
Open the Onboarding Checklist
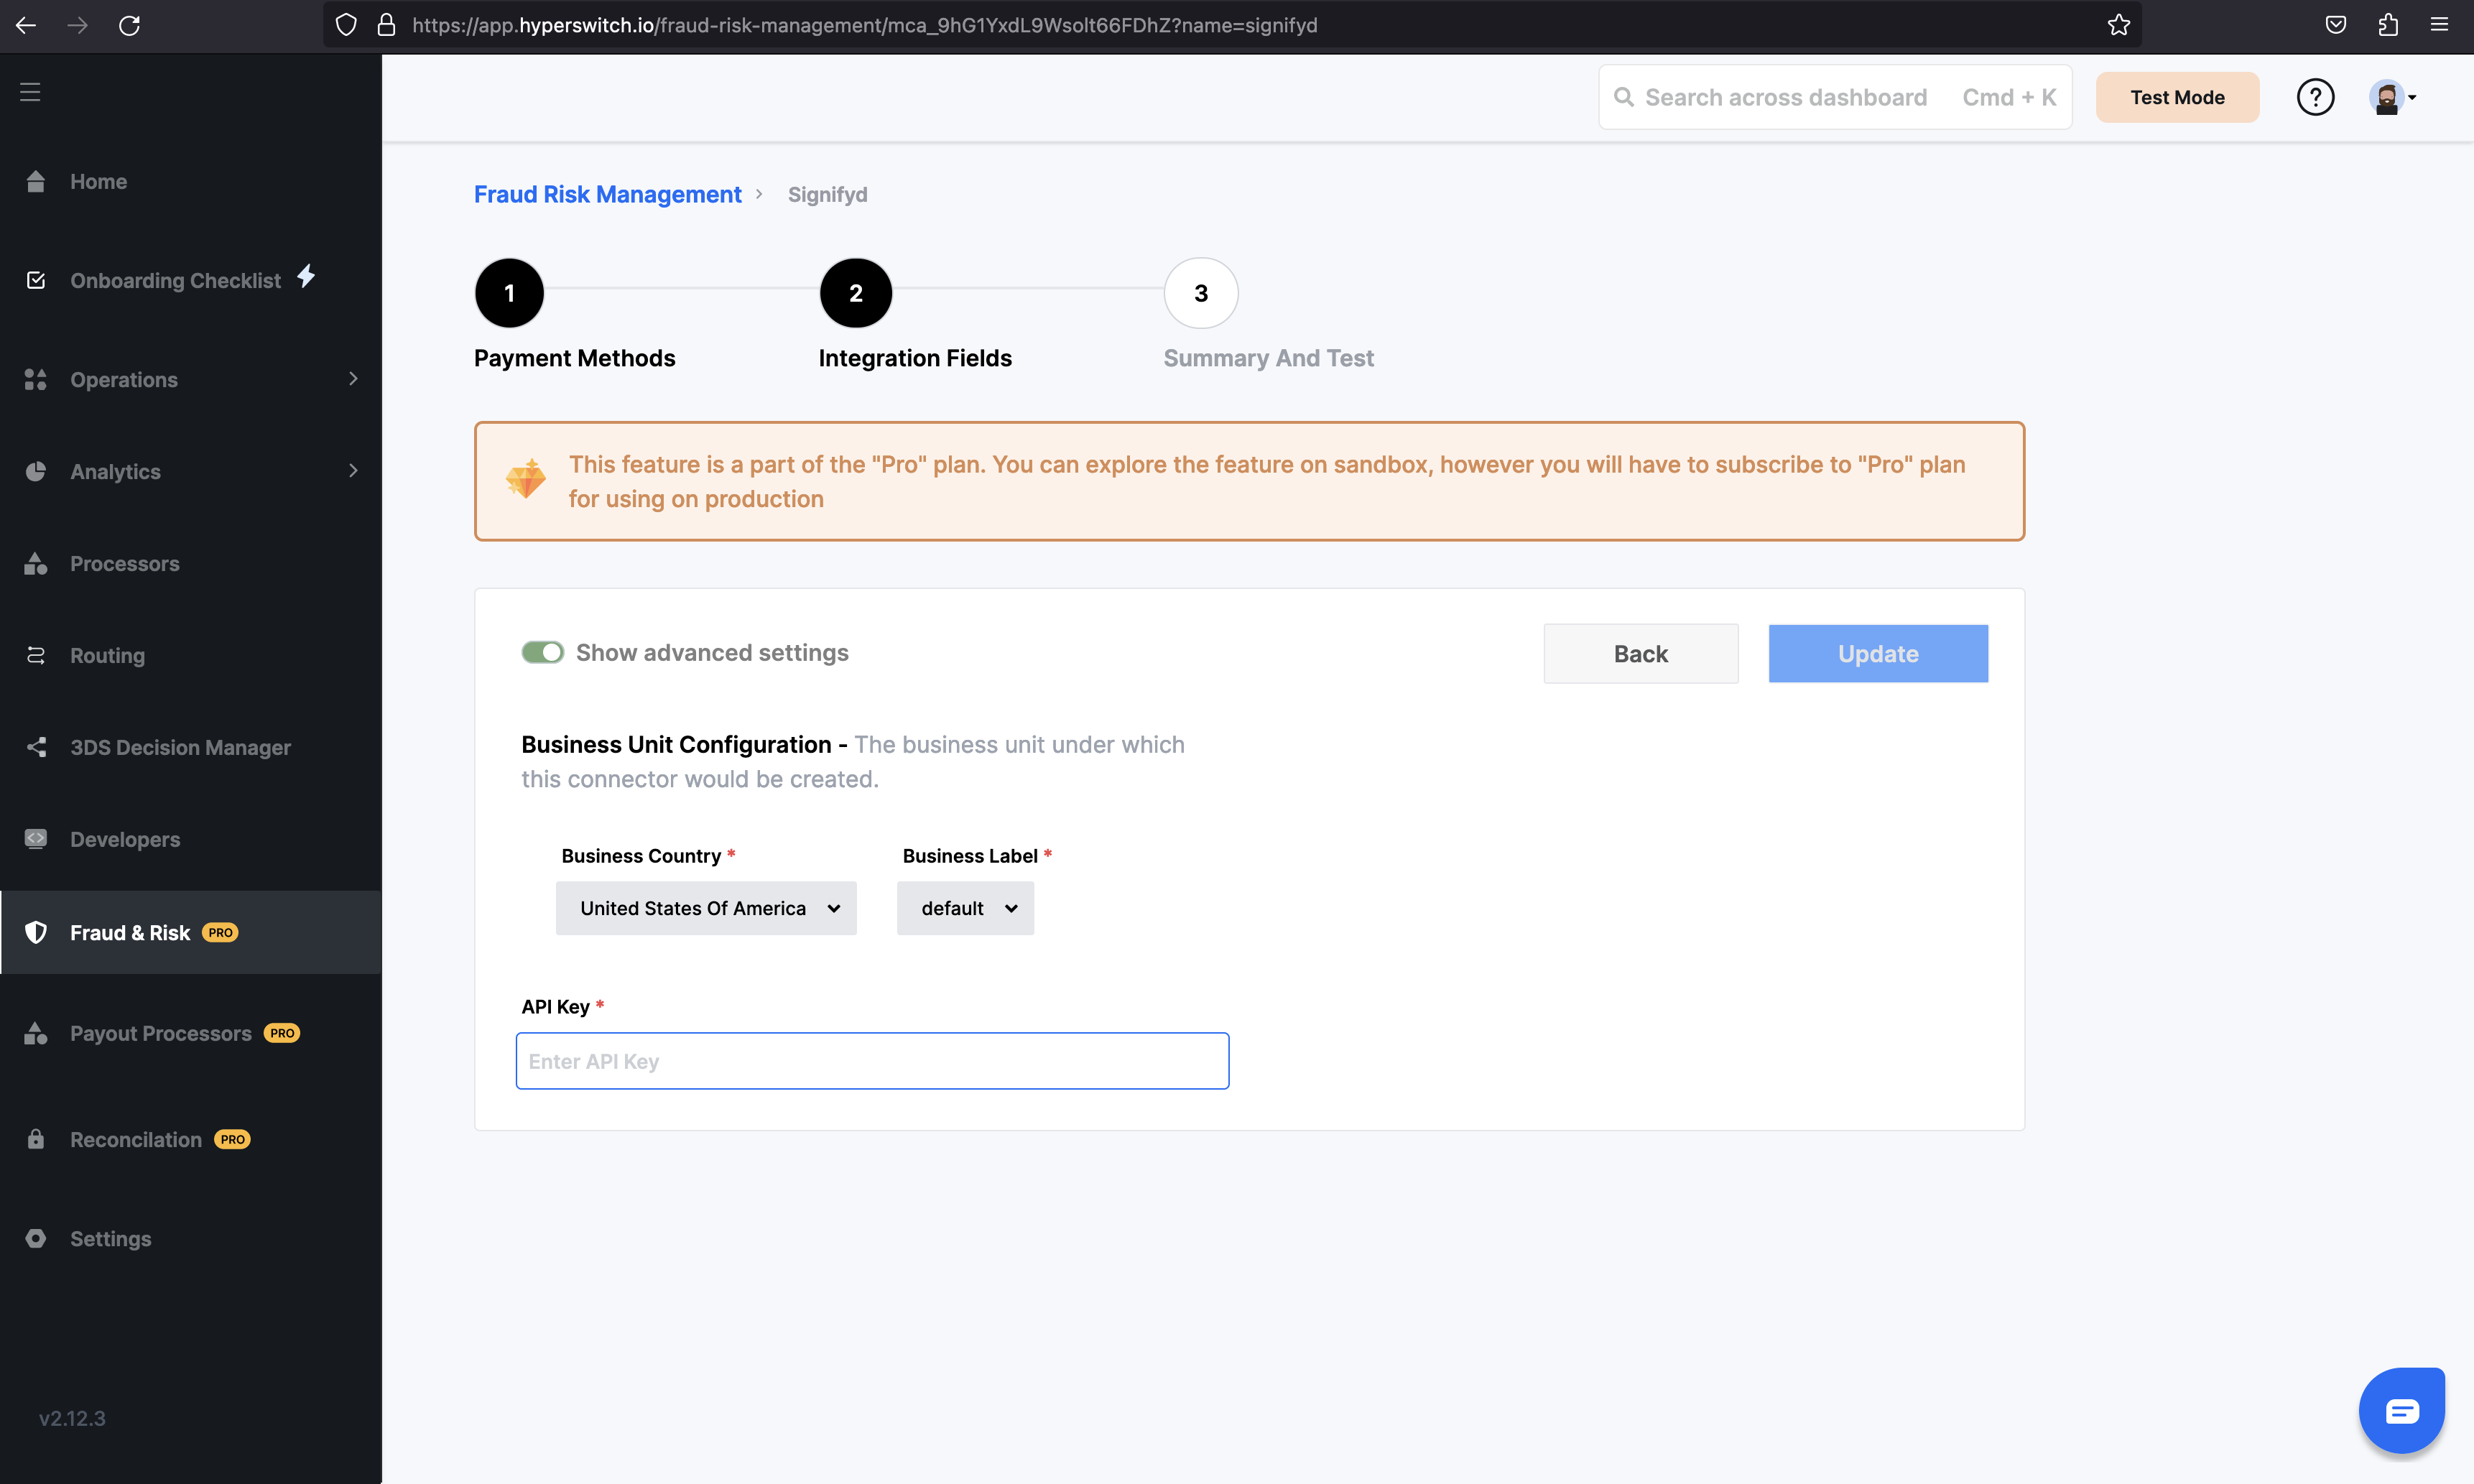click(x=176, y=280)
